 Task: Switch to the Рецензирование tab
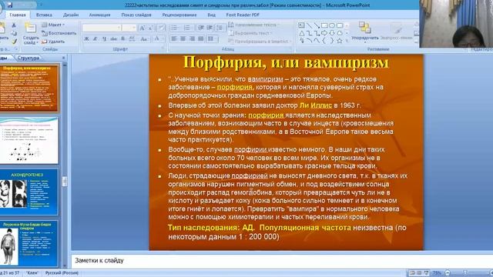pyautogui.click(x=179, y=15)
